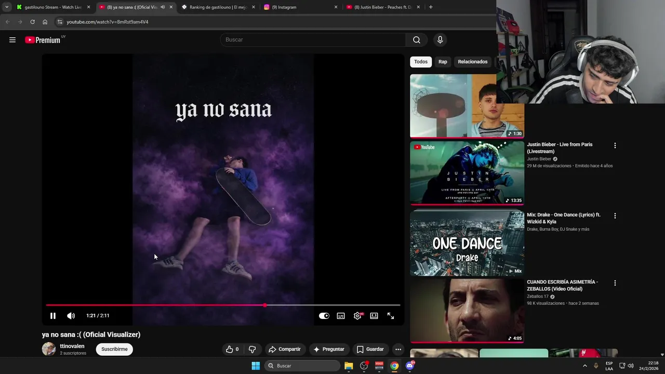
Task: Open CUANDO ESCRIBÍA ASIMETRÍA video title
Action: pos(563,285)
